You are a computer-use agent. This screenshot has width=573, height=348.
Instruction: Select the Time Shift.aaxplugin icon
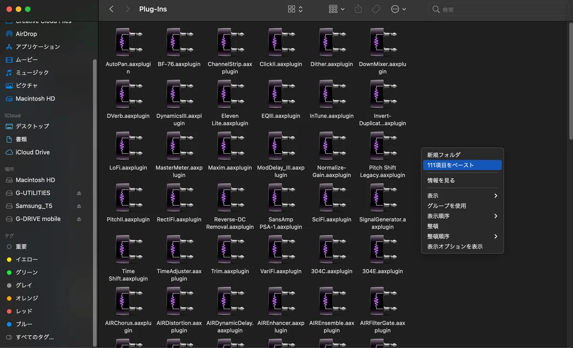click(x=128, y=250)
